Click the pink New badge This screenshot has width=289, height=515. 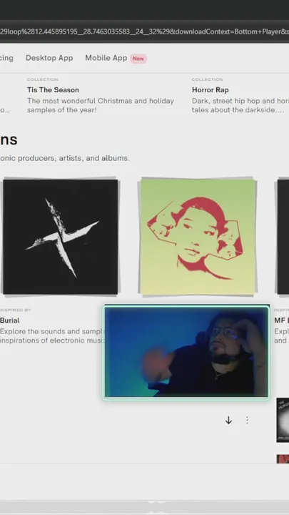138,59
